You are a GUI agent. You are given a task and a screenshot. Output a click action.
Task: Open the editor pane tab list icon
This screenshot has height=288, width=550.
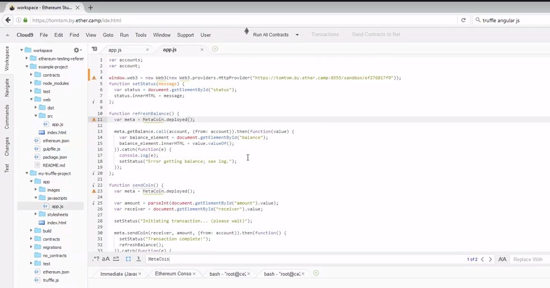click(x=95, y=49)
